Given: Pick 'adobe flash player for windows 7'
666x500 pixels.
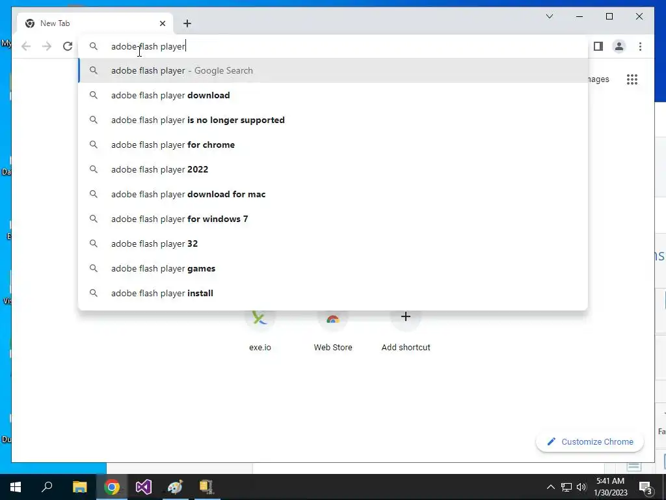Looking at the screenshot, I should (334, 219).
